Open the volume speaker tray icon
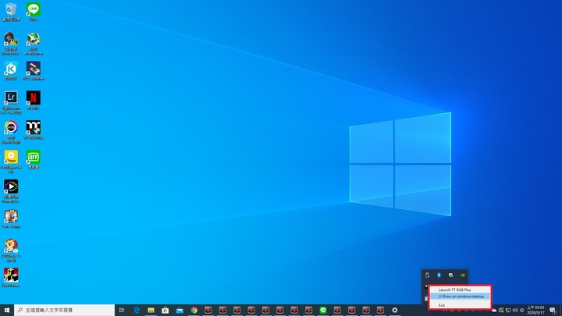Viewport: 562px width, 316px height. [515, 311]
